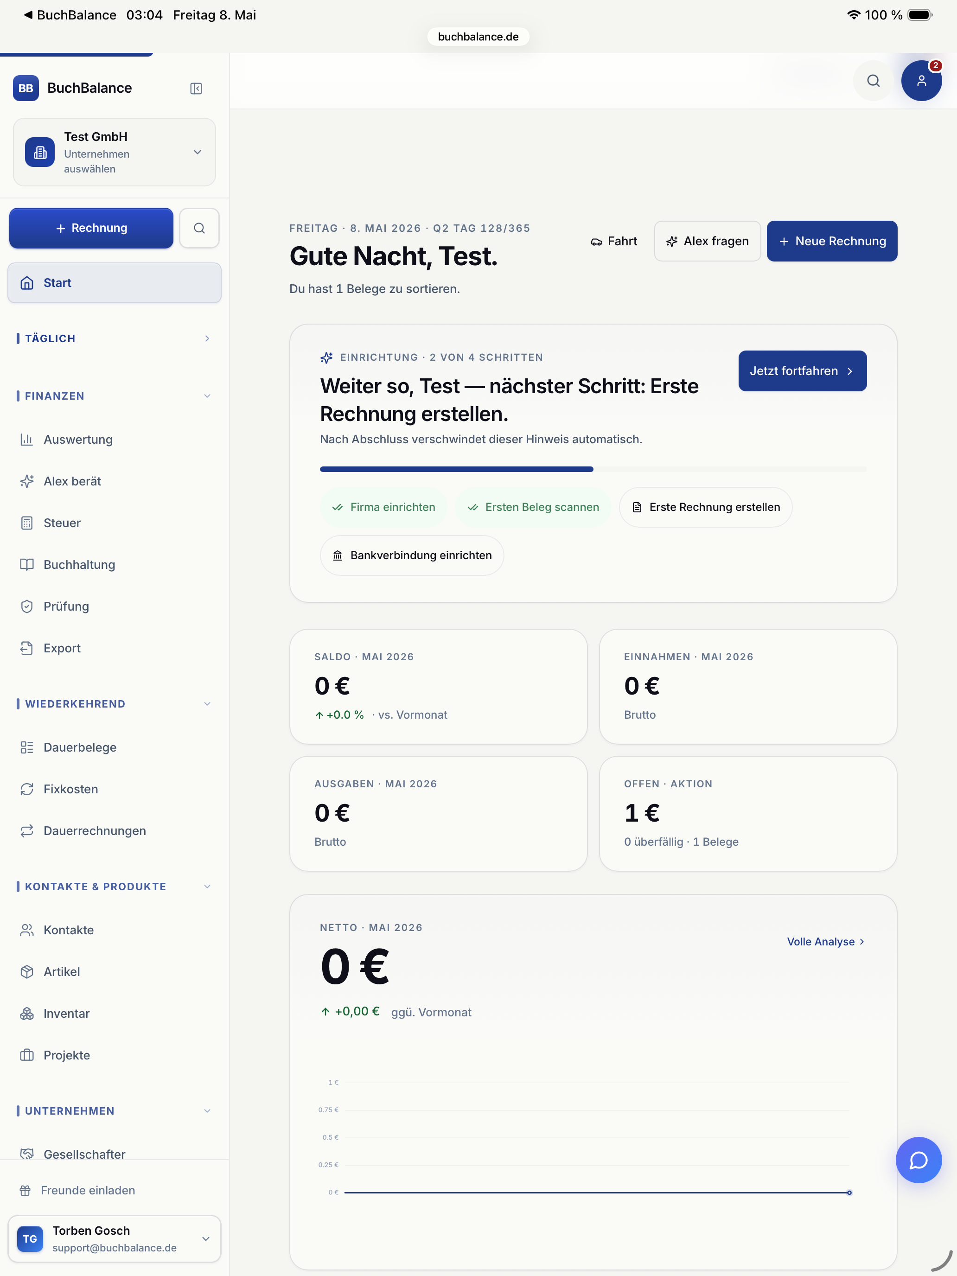Click Jetzt fortfahren
This screenshot has width=957, height=1276.
[803, 371]
